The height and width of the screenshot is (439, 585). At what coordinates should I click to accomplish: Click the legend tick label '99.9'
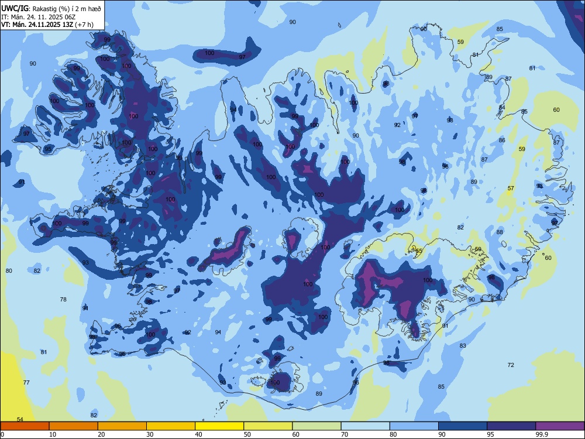(x=541, y=434)
